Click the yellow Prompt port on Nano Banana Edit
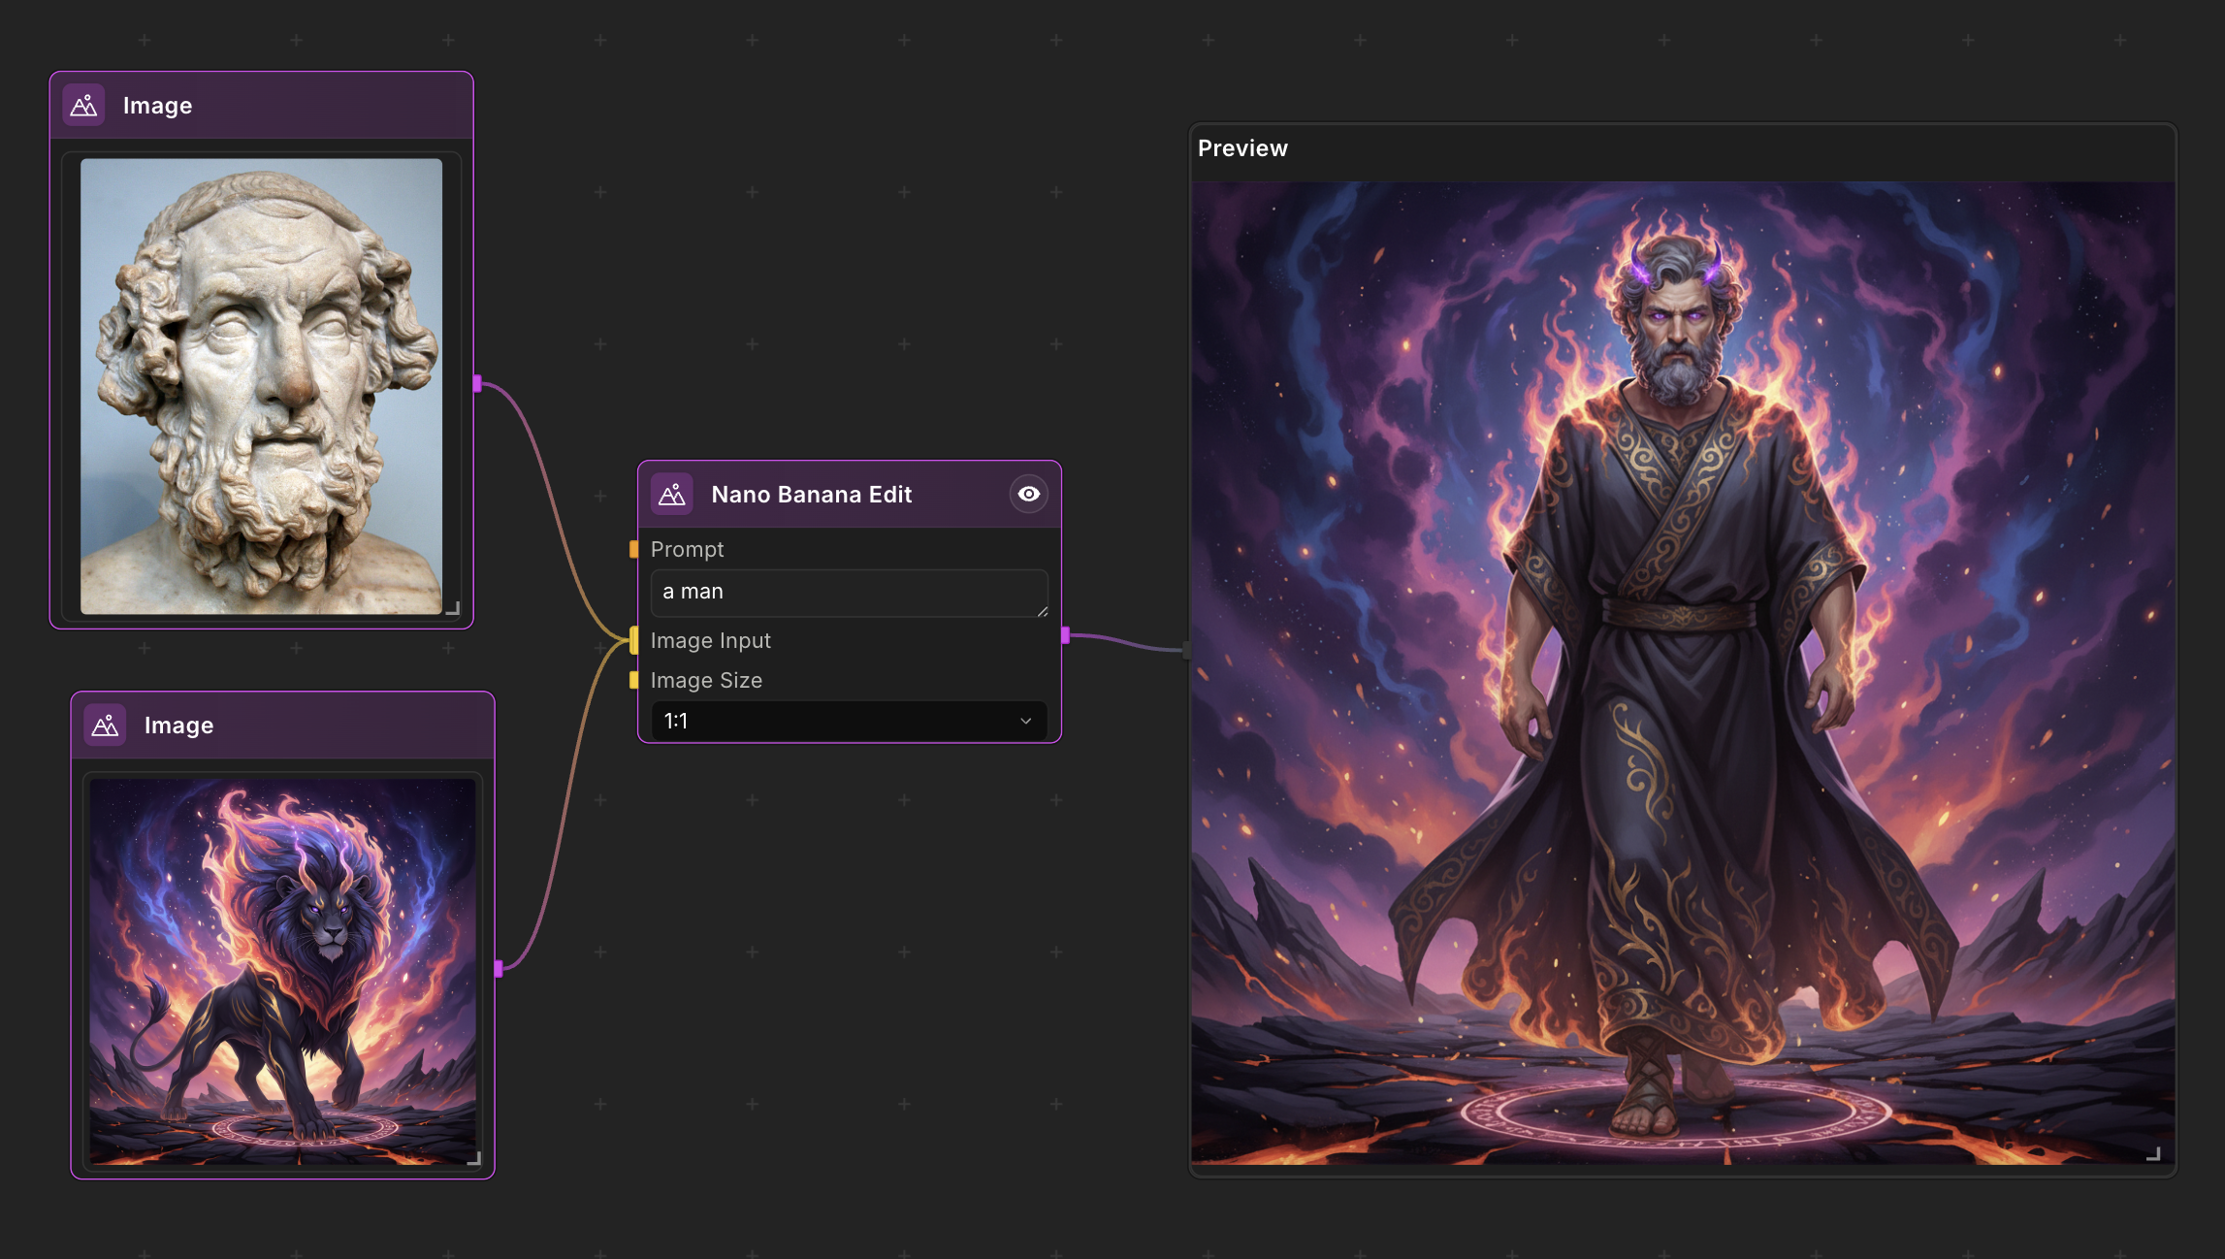 coord(634,549)
